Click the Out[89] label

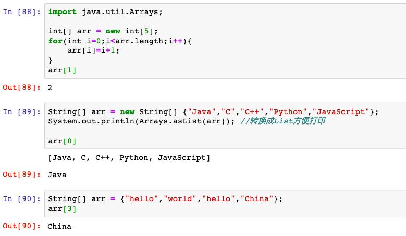(22, 175)
